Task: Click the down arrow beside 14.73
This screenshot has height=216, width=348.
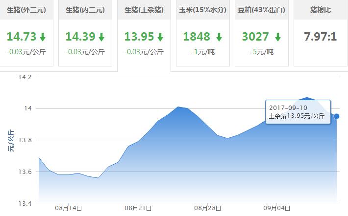Action: click(43, 37)
